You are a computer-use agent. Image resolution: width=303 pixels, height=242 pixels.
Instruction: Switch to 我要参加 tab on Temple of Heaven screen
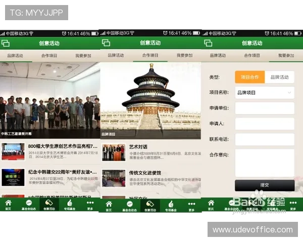[x=184, y=55]
